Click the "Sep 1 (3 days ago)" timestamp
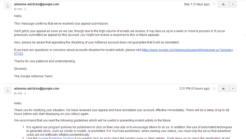This screenshot has height=139, width=246. (197, 4)
